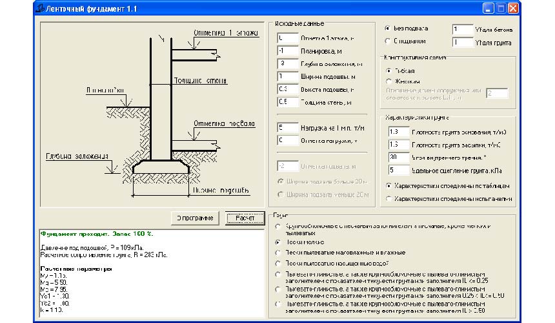
Task: Click the app icon in the title bar
Action: click(x=42, y=9)
